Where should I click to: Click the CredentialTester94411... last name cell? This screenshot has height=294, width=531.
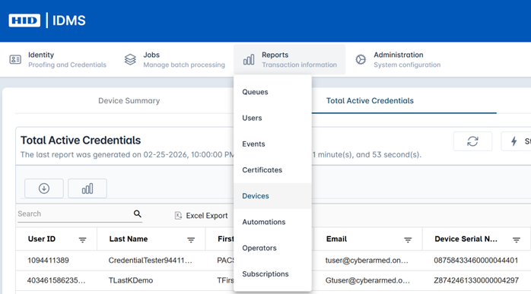[151, 261]
